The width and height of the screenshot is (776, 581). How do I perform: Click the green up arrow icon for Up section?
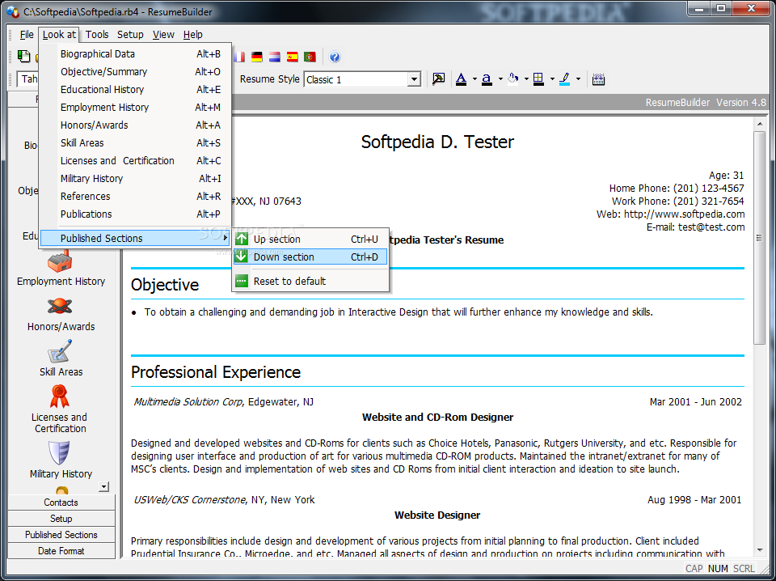click(242, 240)
